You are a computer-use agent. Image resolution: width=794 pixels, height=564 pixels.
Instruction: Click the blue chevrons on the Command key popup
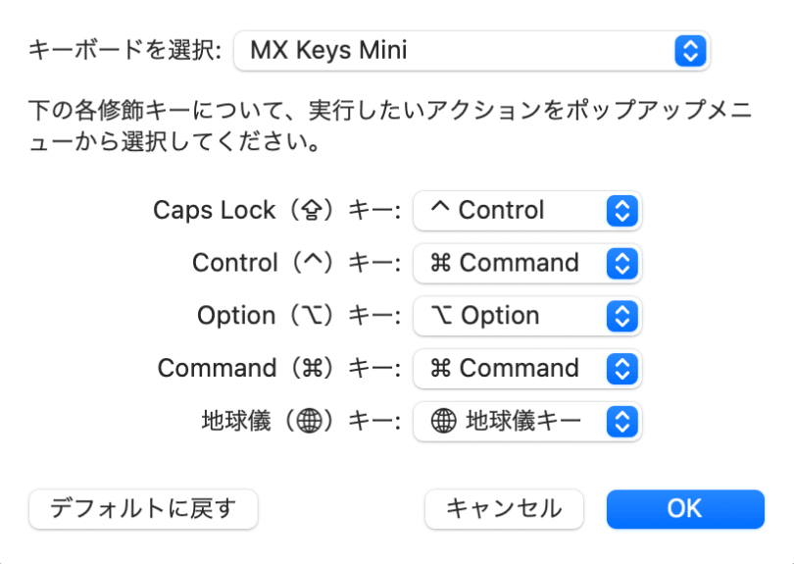point(622,369)
